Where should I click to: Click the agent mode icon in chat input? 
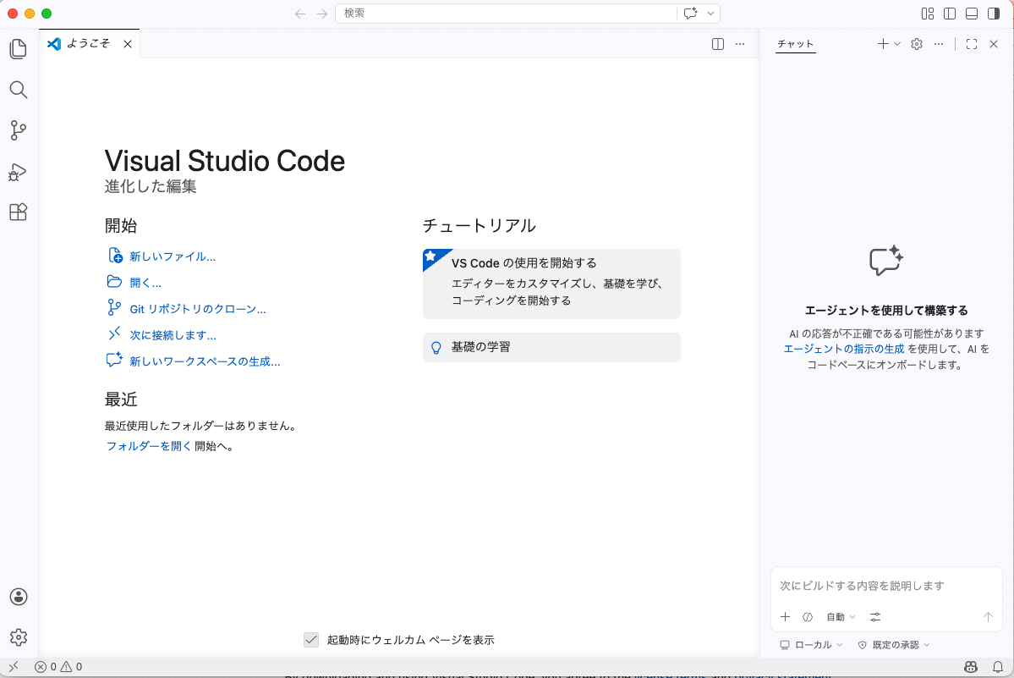tap(808, 616)
